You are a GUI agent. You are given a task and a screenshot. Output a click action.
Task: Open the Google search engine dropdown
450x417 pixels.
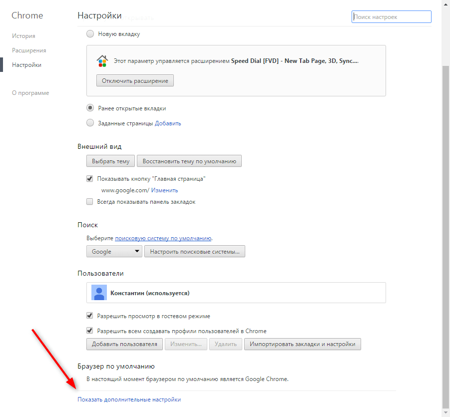coord(114,251)
